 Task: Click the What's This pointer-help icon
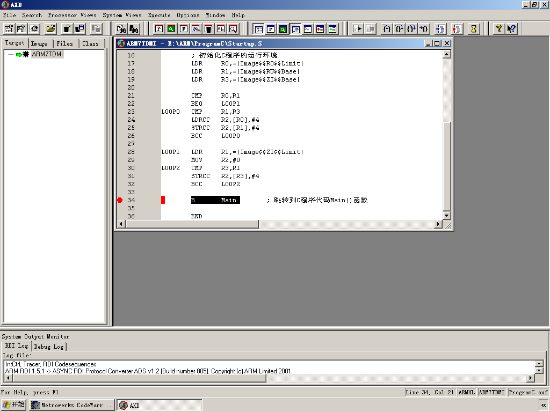click(x=511, y=29)
